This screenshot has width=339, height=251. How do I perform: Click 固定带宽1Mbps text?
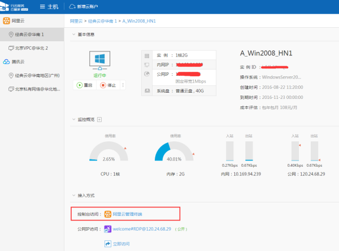pyautogui.click(x=191, y=81)
